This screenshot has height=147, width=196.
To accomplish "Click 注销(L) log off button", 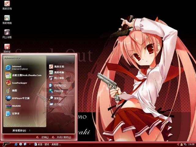I will 42,138.
